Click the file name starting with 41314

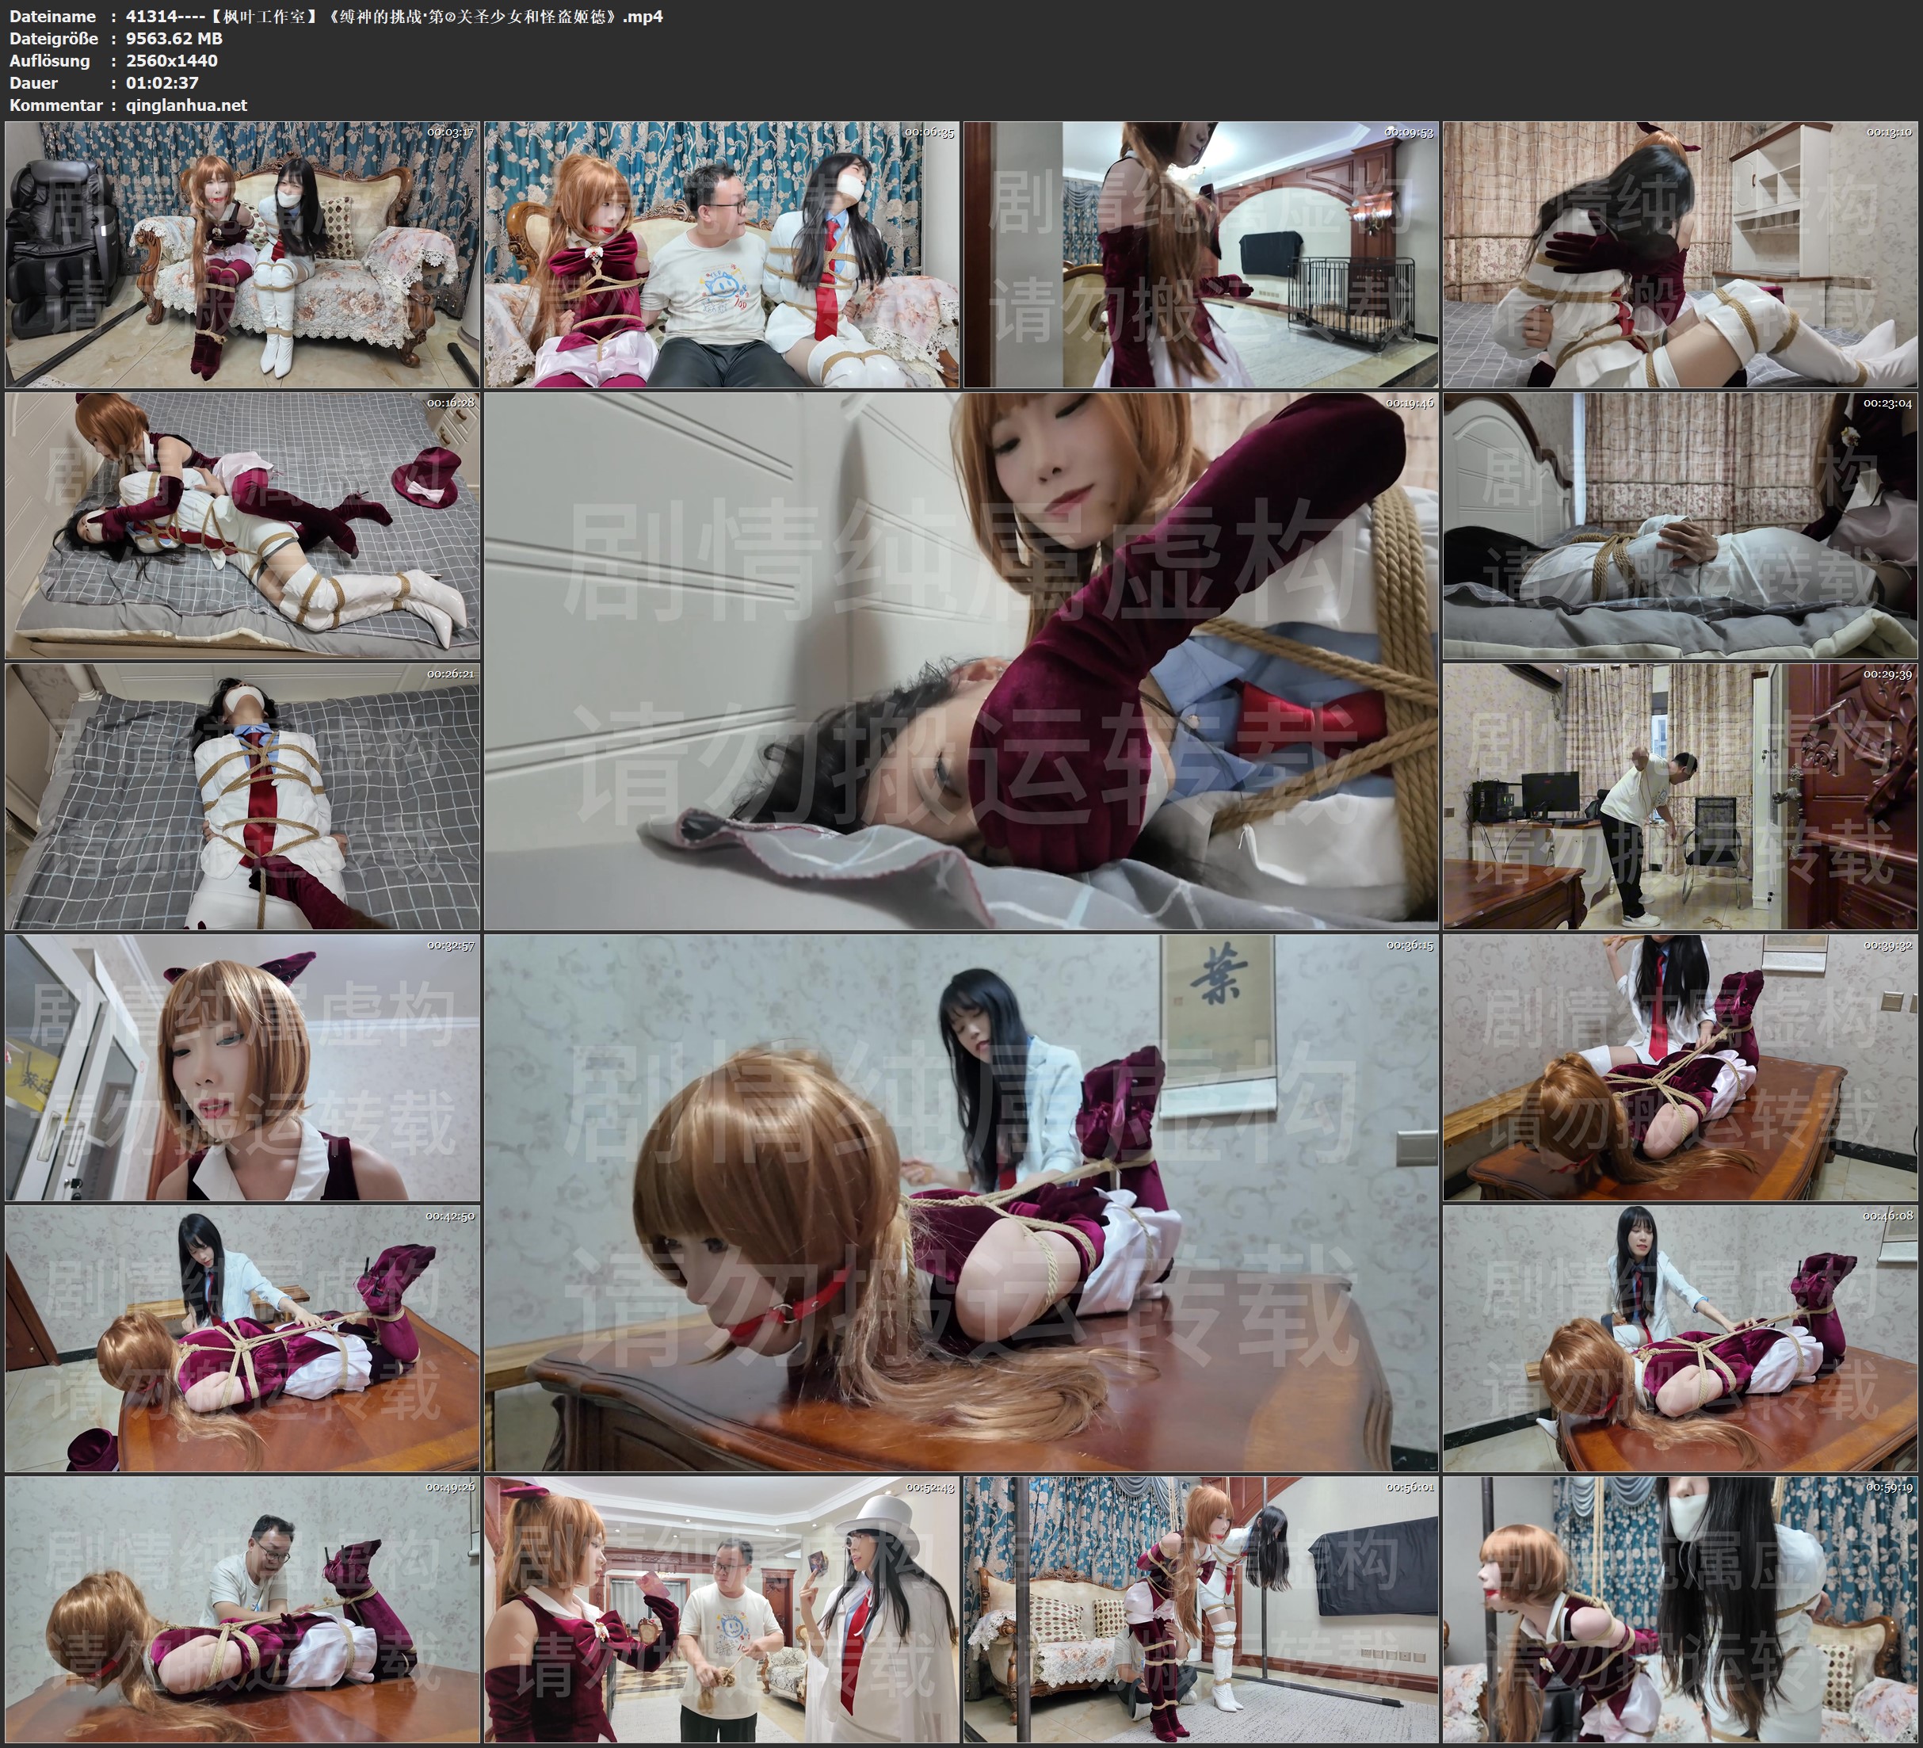tap(394, 16)
